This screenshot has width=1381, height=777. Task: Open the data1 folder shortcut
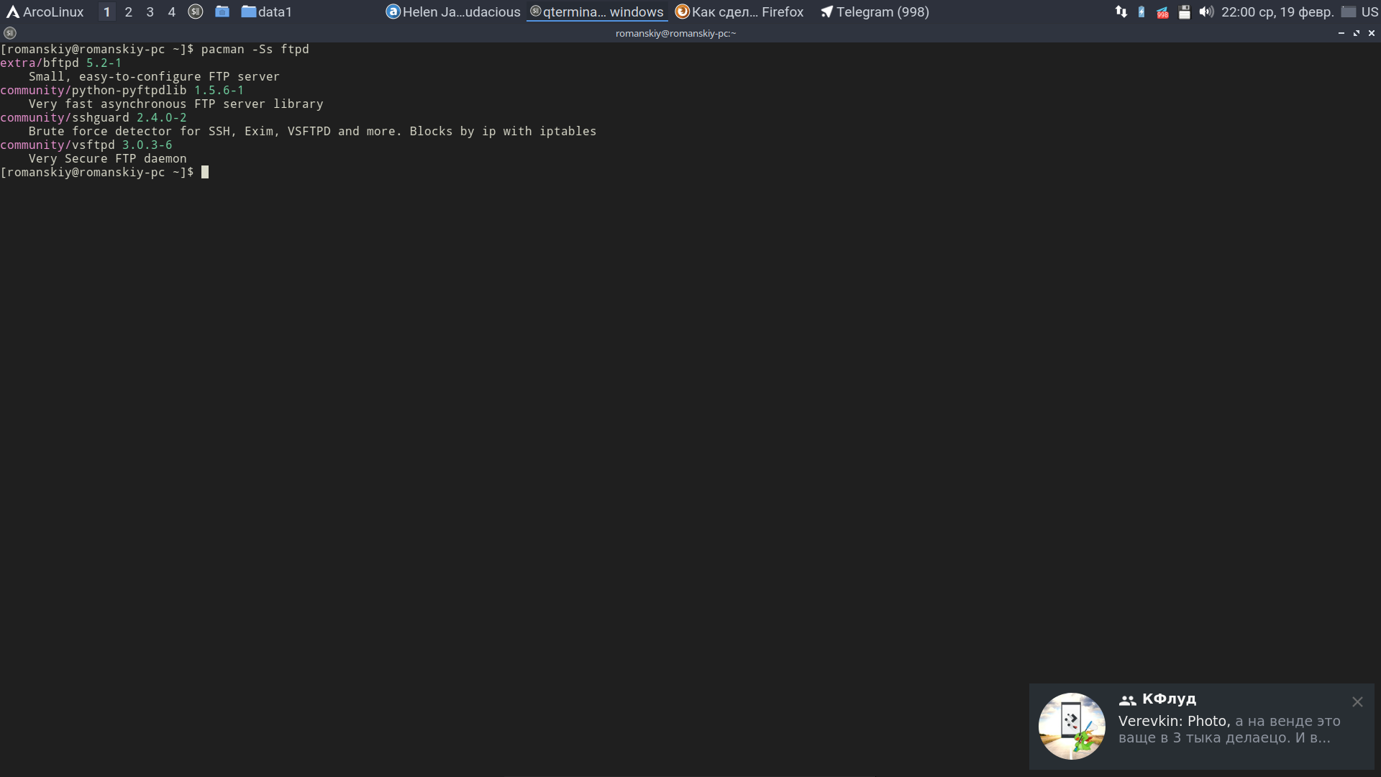[x=267, y=12]
